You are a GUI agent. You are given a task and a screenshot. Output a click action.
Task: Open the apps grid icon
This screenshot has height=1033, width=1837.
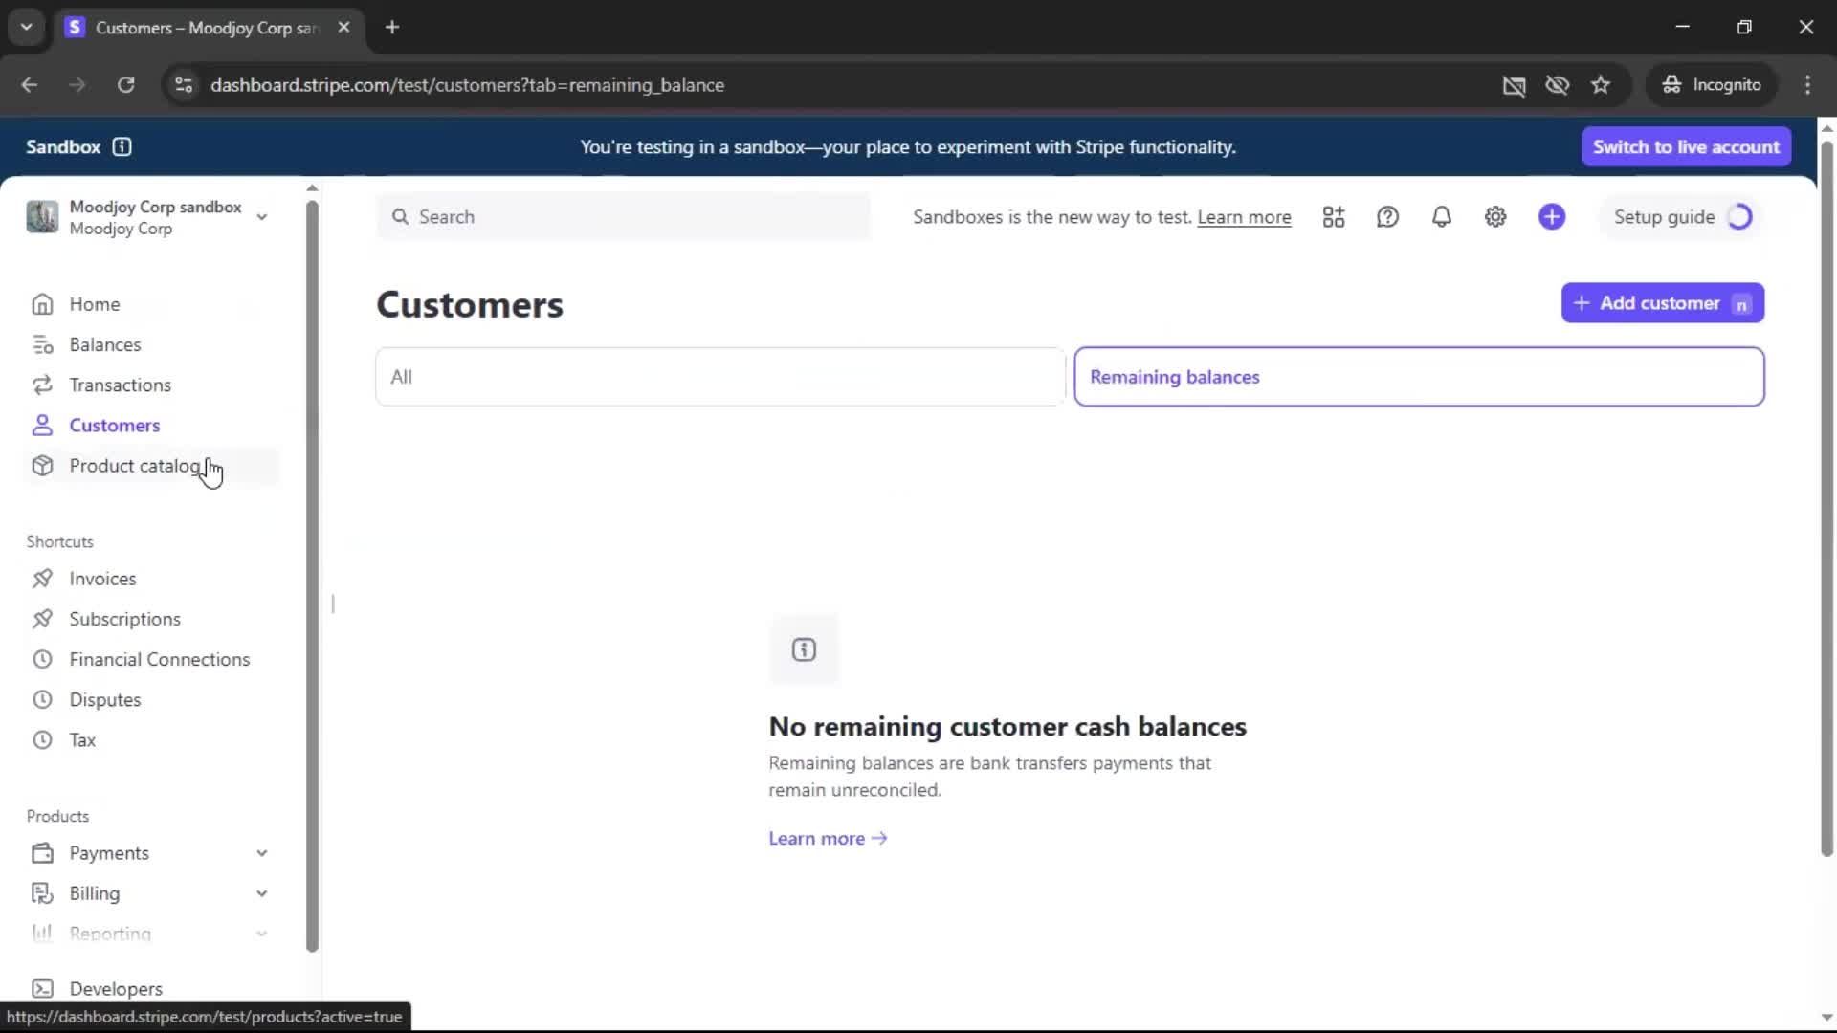coord(1334,217)
